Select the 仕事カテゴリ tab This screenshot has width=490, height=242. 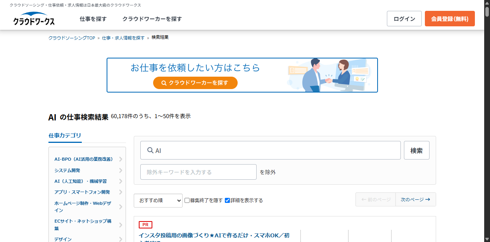click(65, 136)
